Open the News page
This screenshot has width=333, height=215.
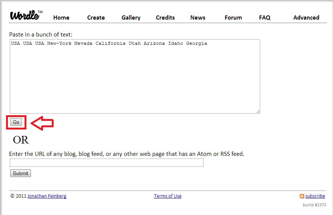point(198,18)
